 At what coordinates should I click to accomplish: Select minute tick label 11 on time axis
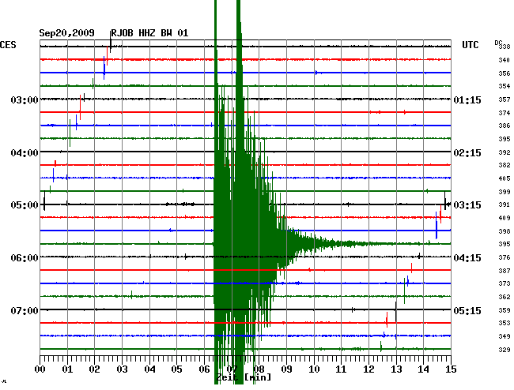tap(341, 369)
